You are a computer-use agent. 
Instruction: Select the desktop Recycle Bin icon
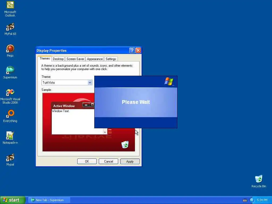click(259, 181)
